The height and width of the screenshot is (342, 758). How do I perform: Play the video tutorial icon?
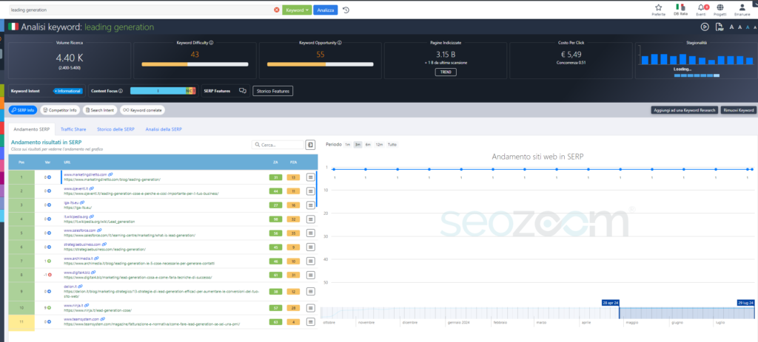[705, 27]
